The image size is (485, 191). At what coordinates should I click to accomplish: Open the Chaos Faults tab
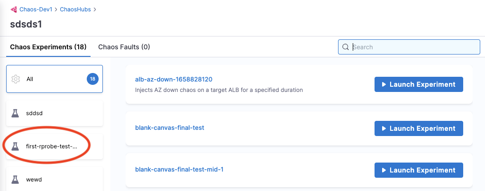click(x=124, y=47)
